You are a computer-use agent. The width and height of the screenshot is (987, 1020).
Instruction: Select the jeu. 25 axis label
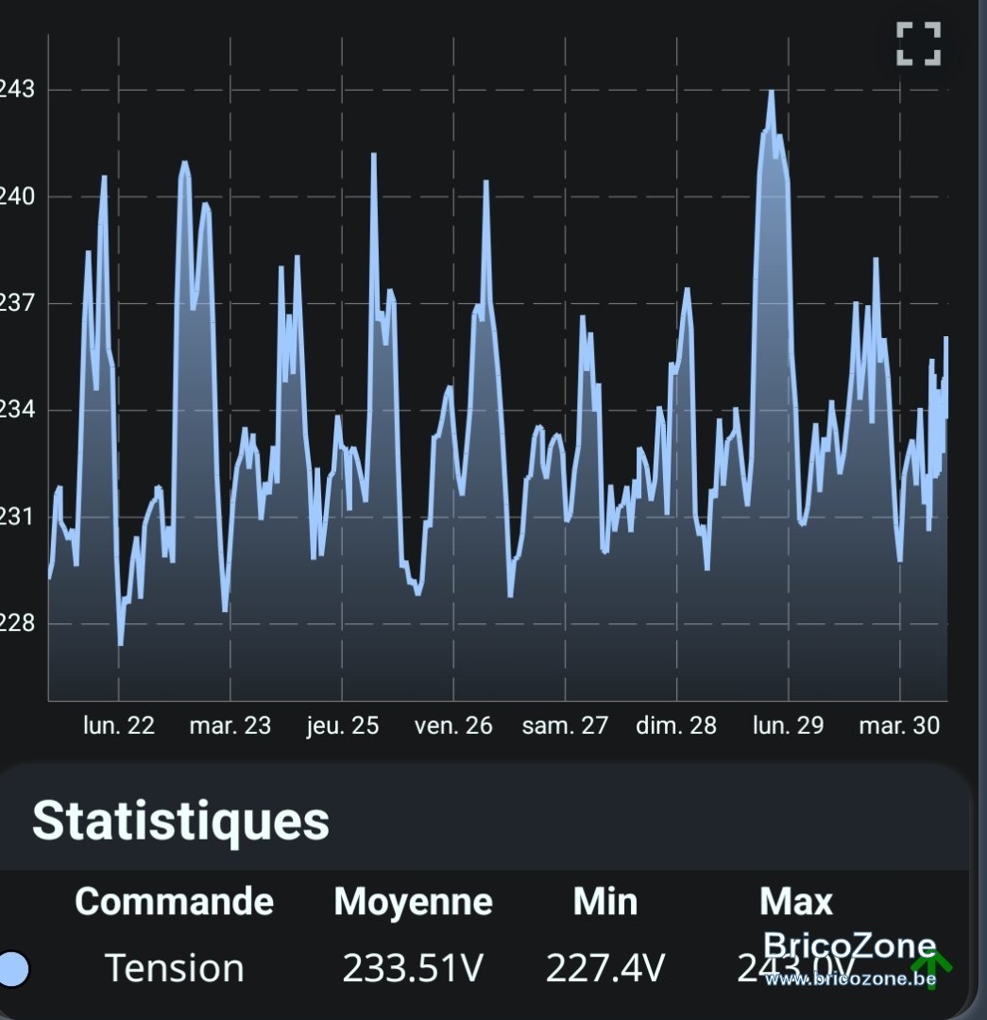(342, 725)
